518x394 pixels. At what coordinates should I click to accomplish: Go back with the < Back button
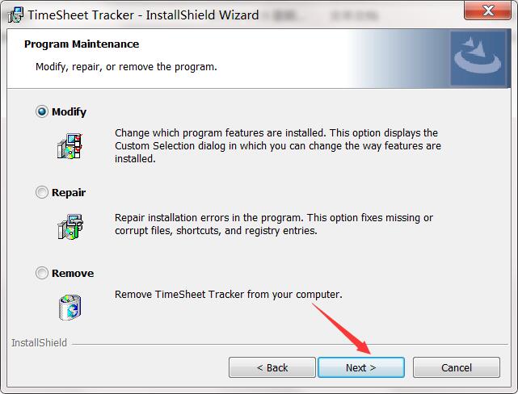(272, 367)
